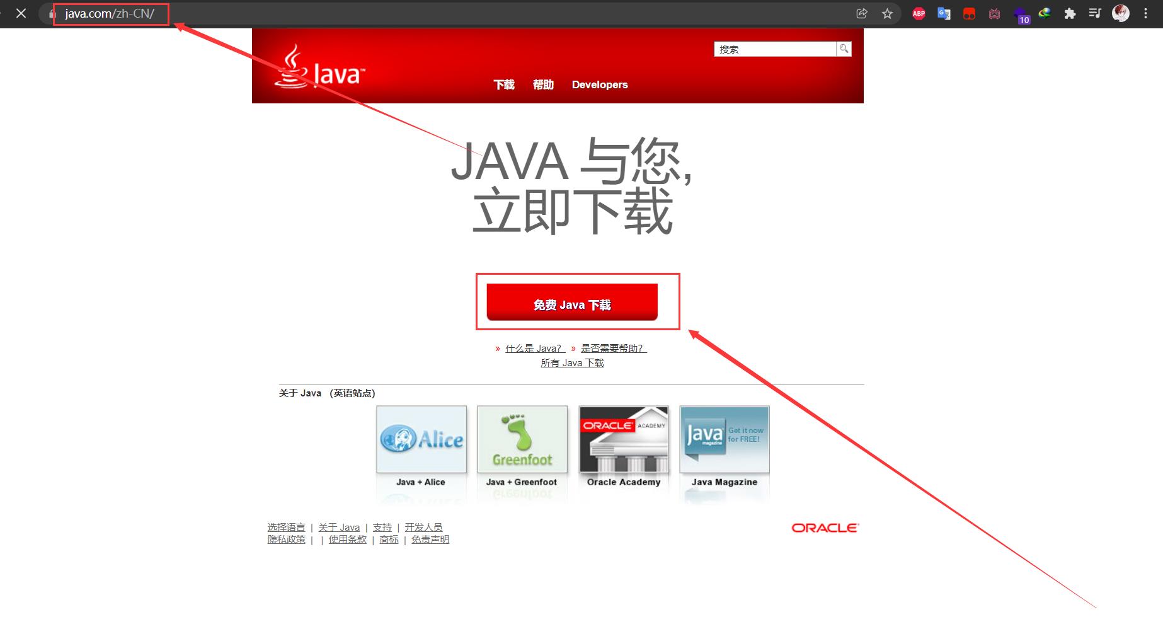1163x617 pixels.
Task: Open the 免责声明 footer link
Action: point(430,539)
